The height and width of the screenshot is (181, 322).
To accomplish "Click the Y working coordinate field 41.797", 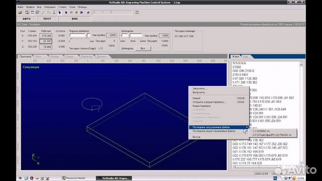I will pyautogui.click(x=46, y=41).
